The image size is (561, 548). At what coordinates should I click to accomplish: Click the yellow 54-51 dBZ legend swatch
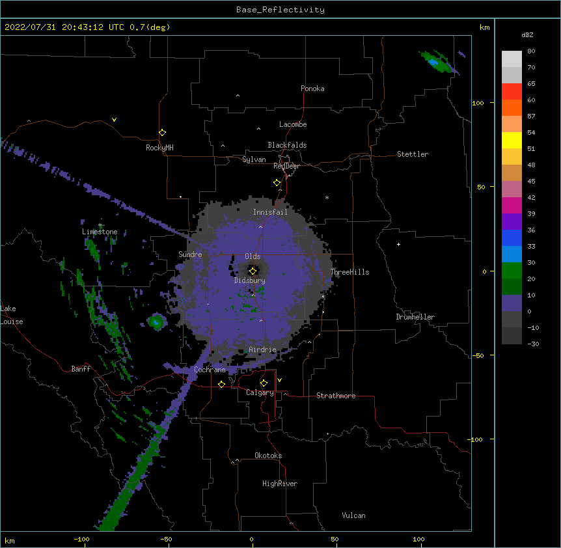click(x=512, y=140)
